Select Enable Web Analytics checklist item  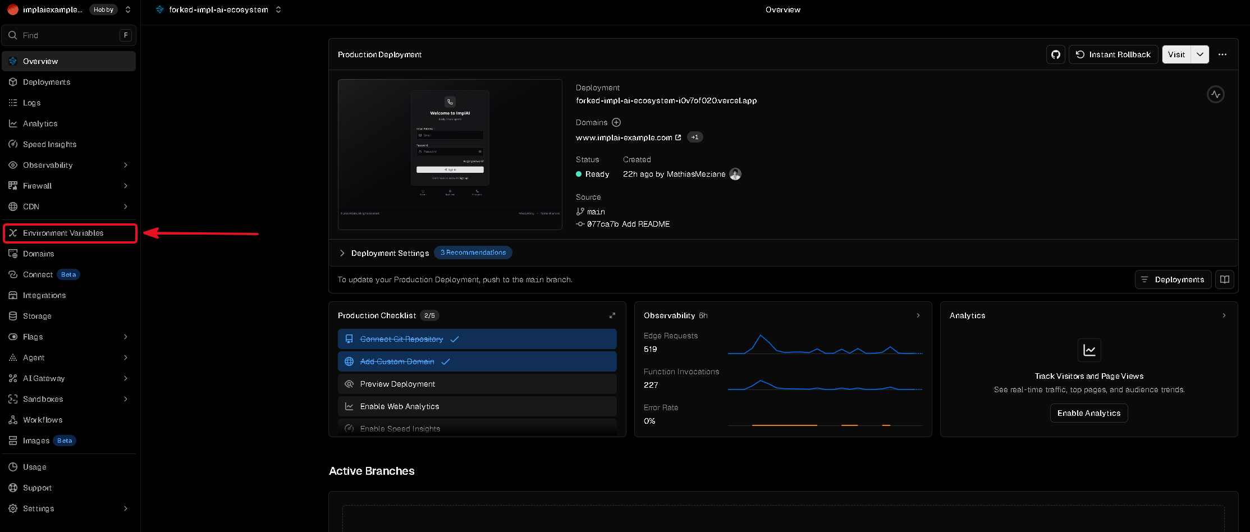[477, 406]
